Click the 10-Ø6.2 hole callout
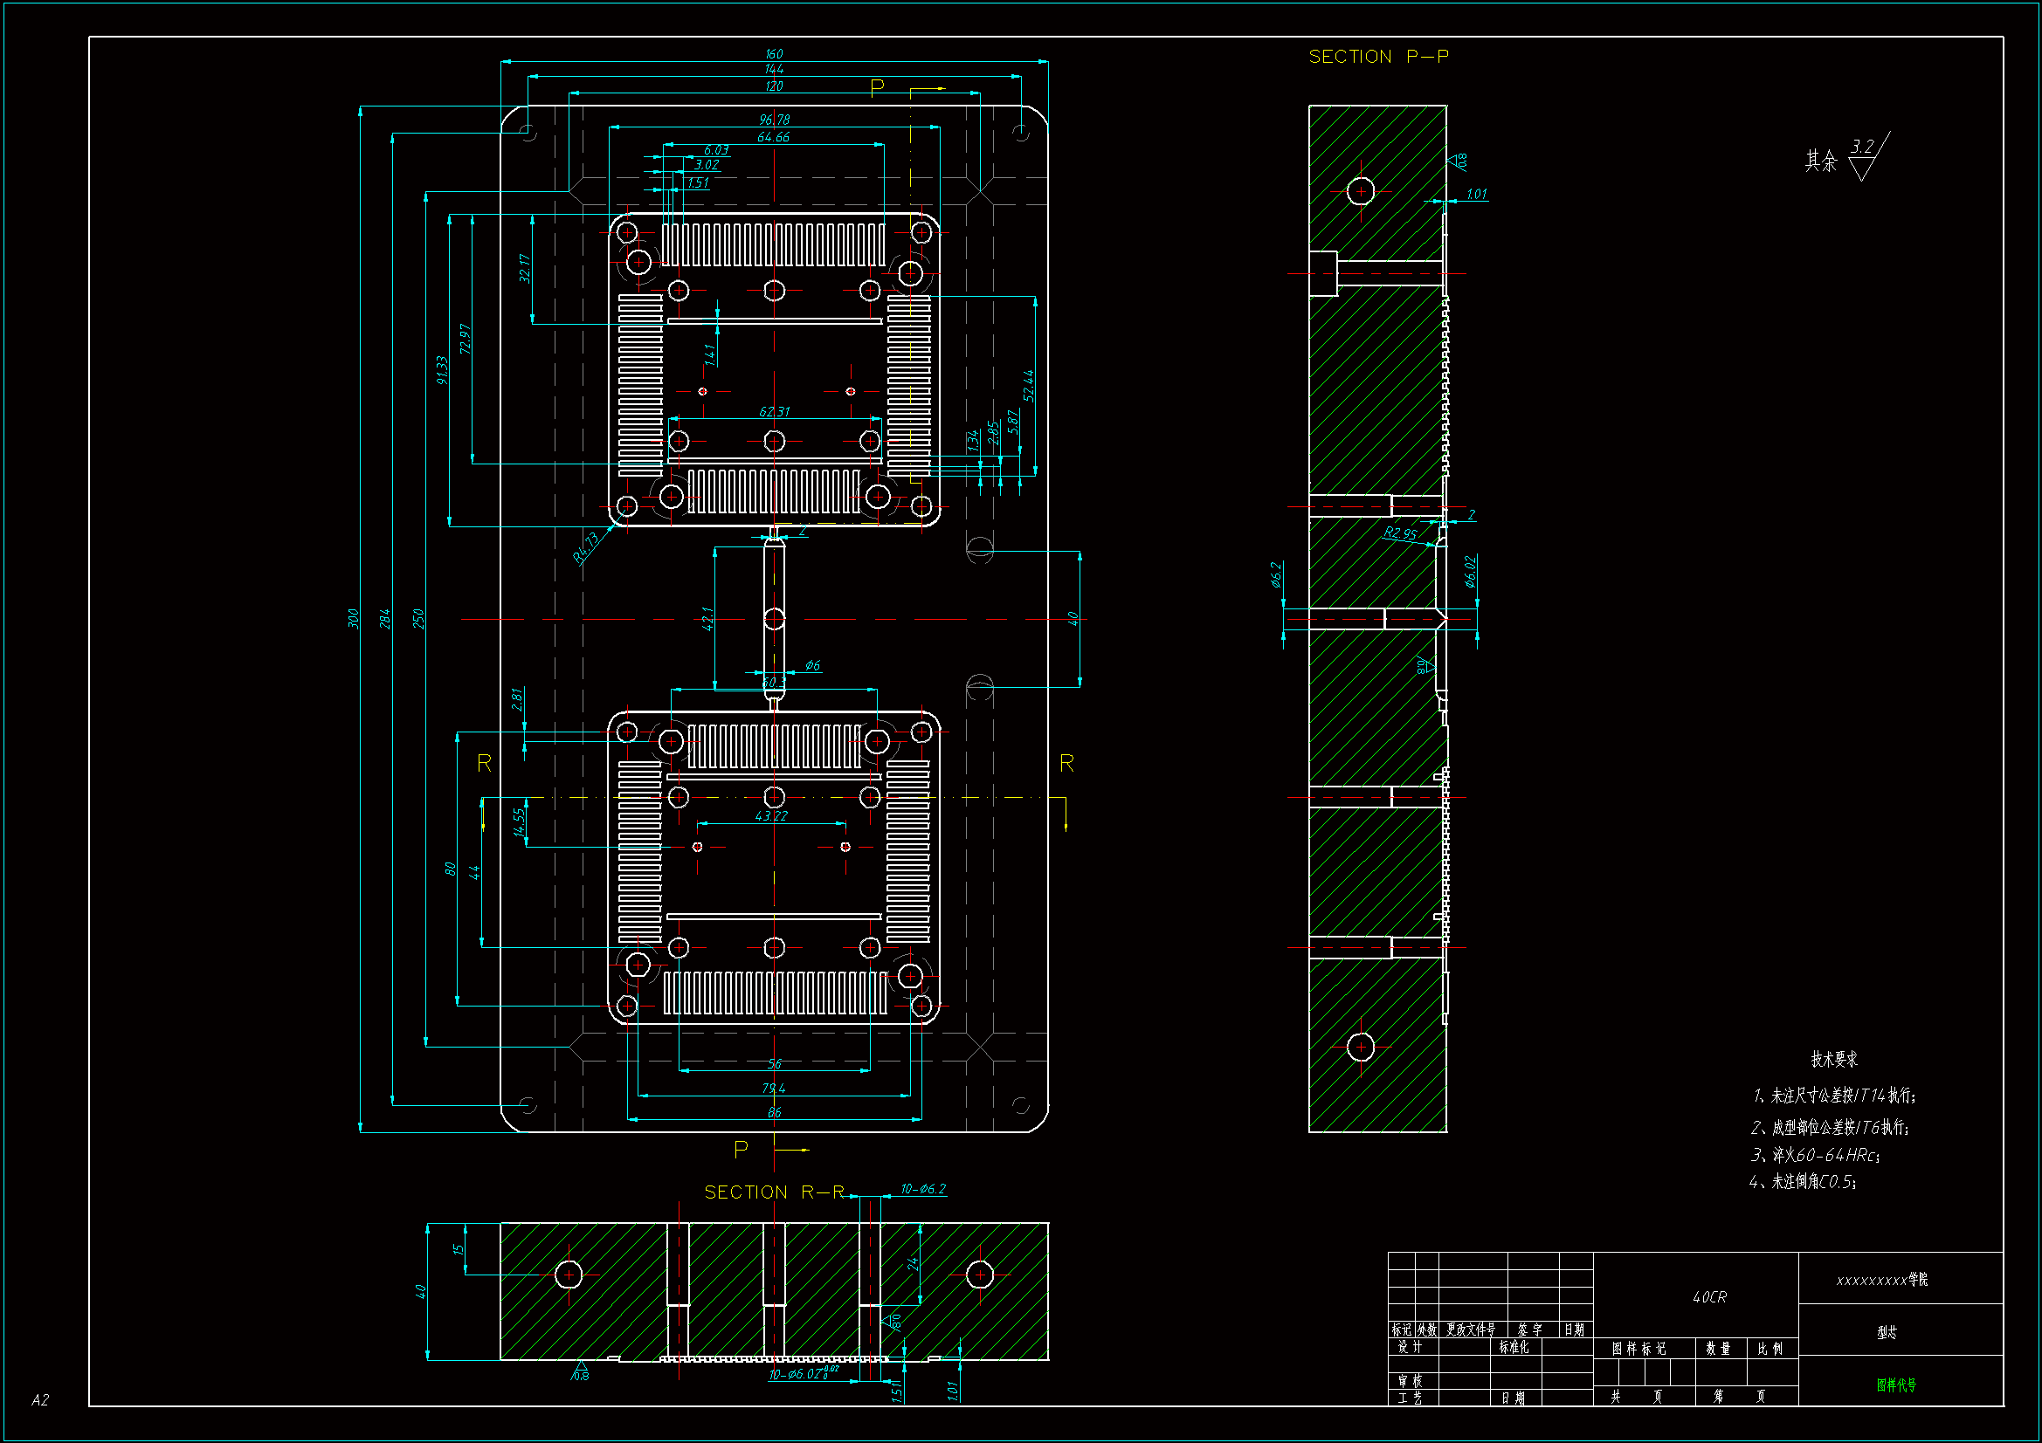 coord(922,1189)
